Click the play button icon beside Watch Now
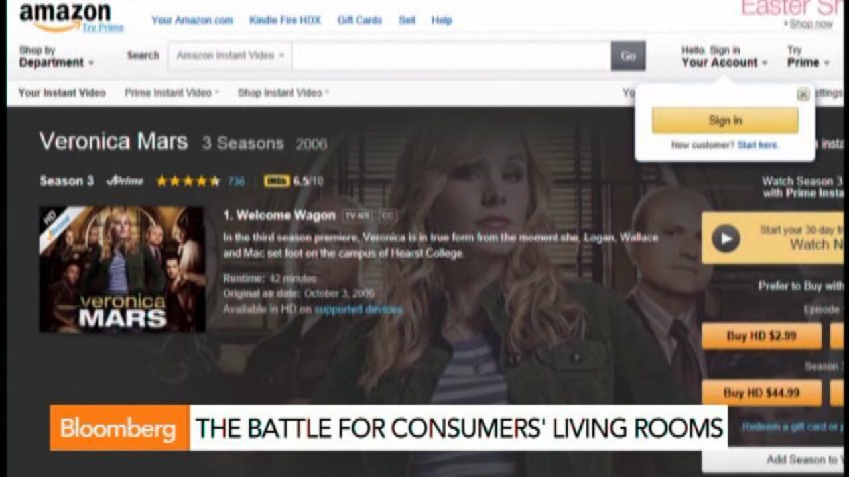This screenshot has height=477, width=849. pyautogui.click(x=726, y=238)
